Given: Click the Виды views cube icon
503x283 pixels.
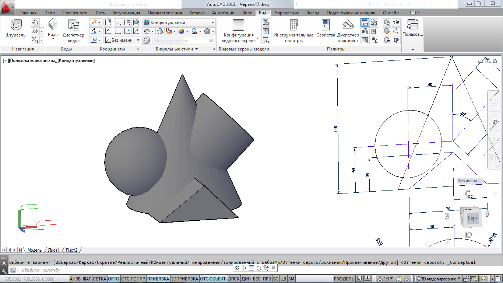Looking at the screenshot, I should tap(53, 24).
